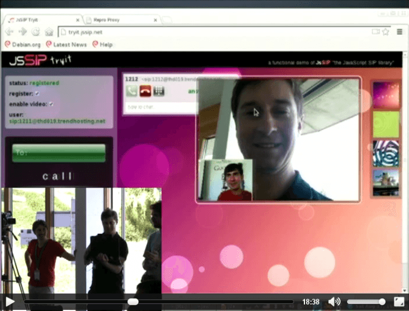Reload the page with refresh icon

[36, 32]
